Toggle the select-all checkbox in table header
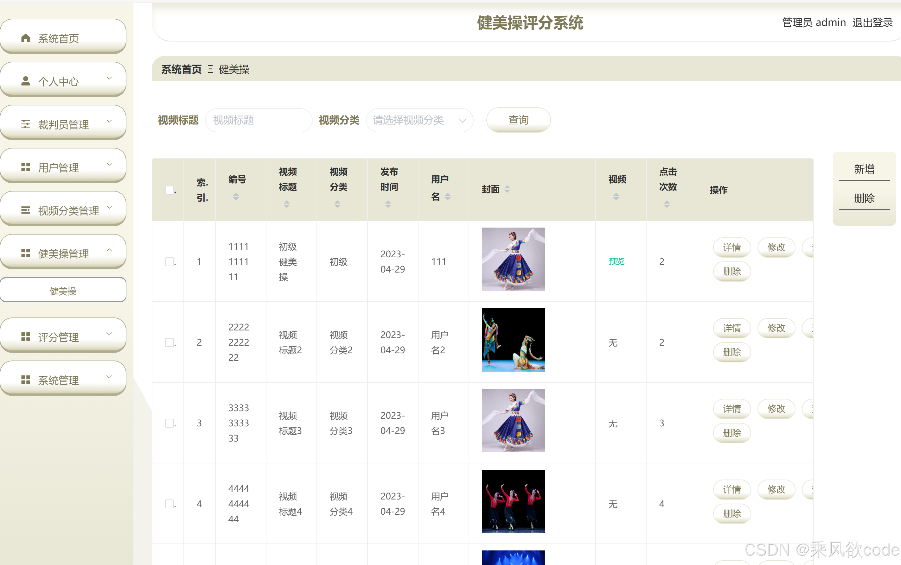The image size is (901, 565). (x=169, y=190)
